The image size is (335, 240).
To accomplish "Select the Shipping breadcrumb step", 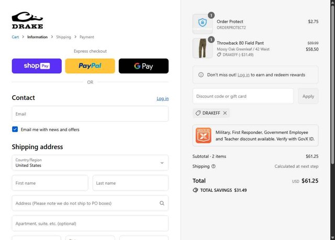I will pyautogui.click(x=63, y=37).
